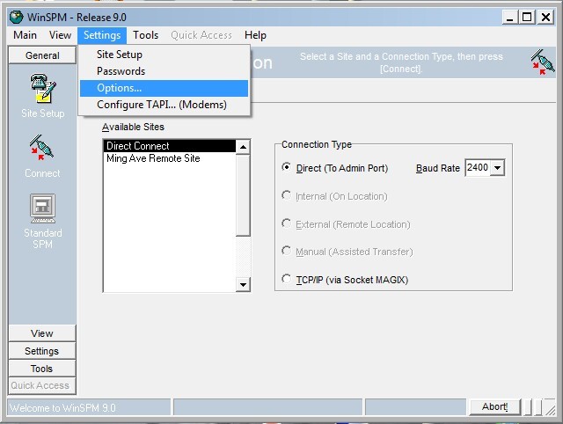Click the View sidebar group button
The height and width of the screenshot is (424, 563).
(42, 333)
